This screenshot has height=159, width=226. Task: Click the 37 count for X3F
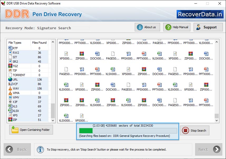point(40,102)
